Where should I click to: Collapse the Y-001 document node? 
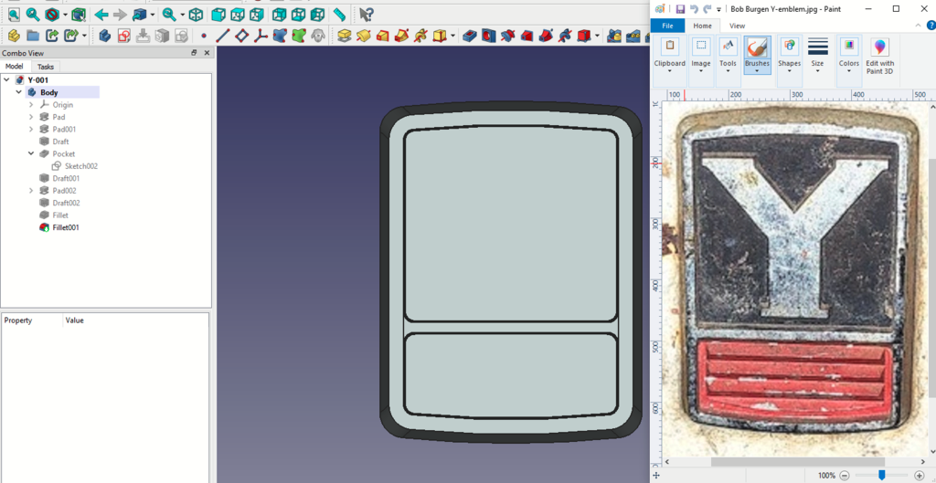(7, 80)
